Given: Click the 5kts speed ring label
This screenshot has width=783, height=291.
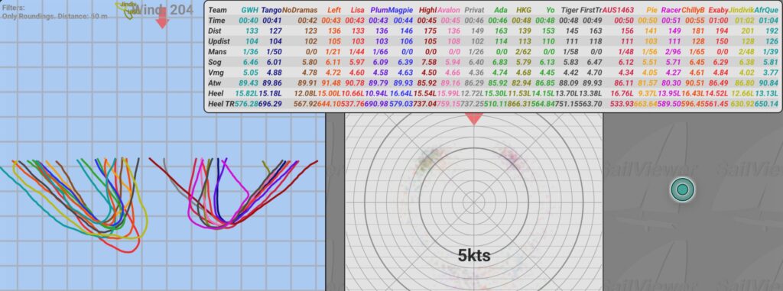Looking at the screenshot, I should (x=474, y=256).
